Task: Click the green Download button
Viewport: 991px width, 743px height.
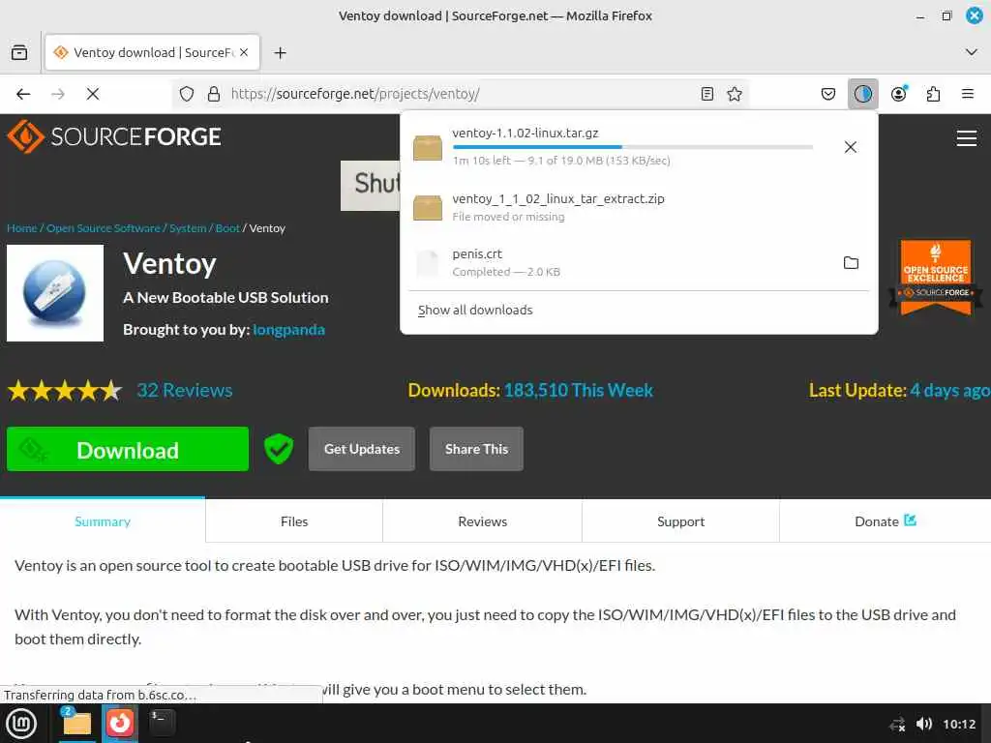Action: (128, 449)
